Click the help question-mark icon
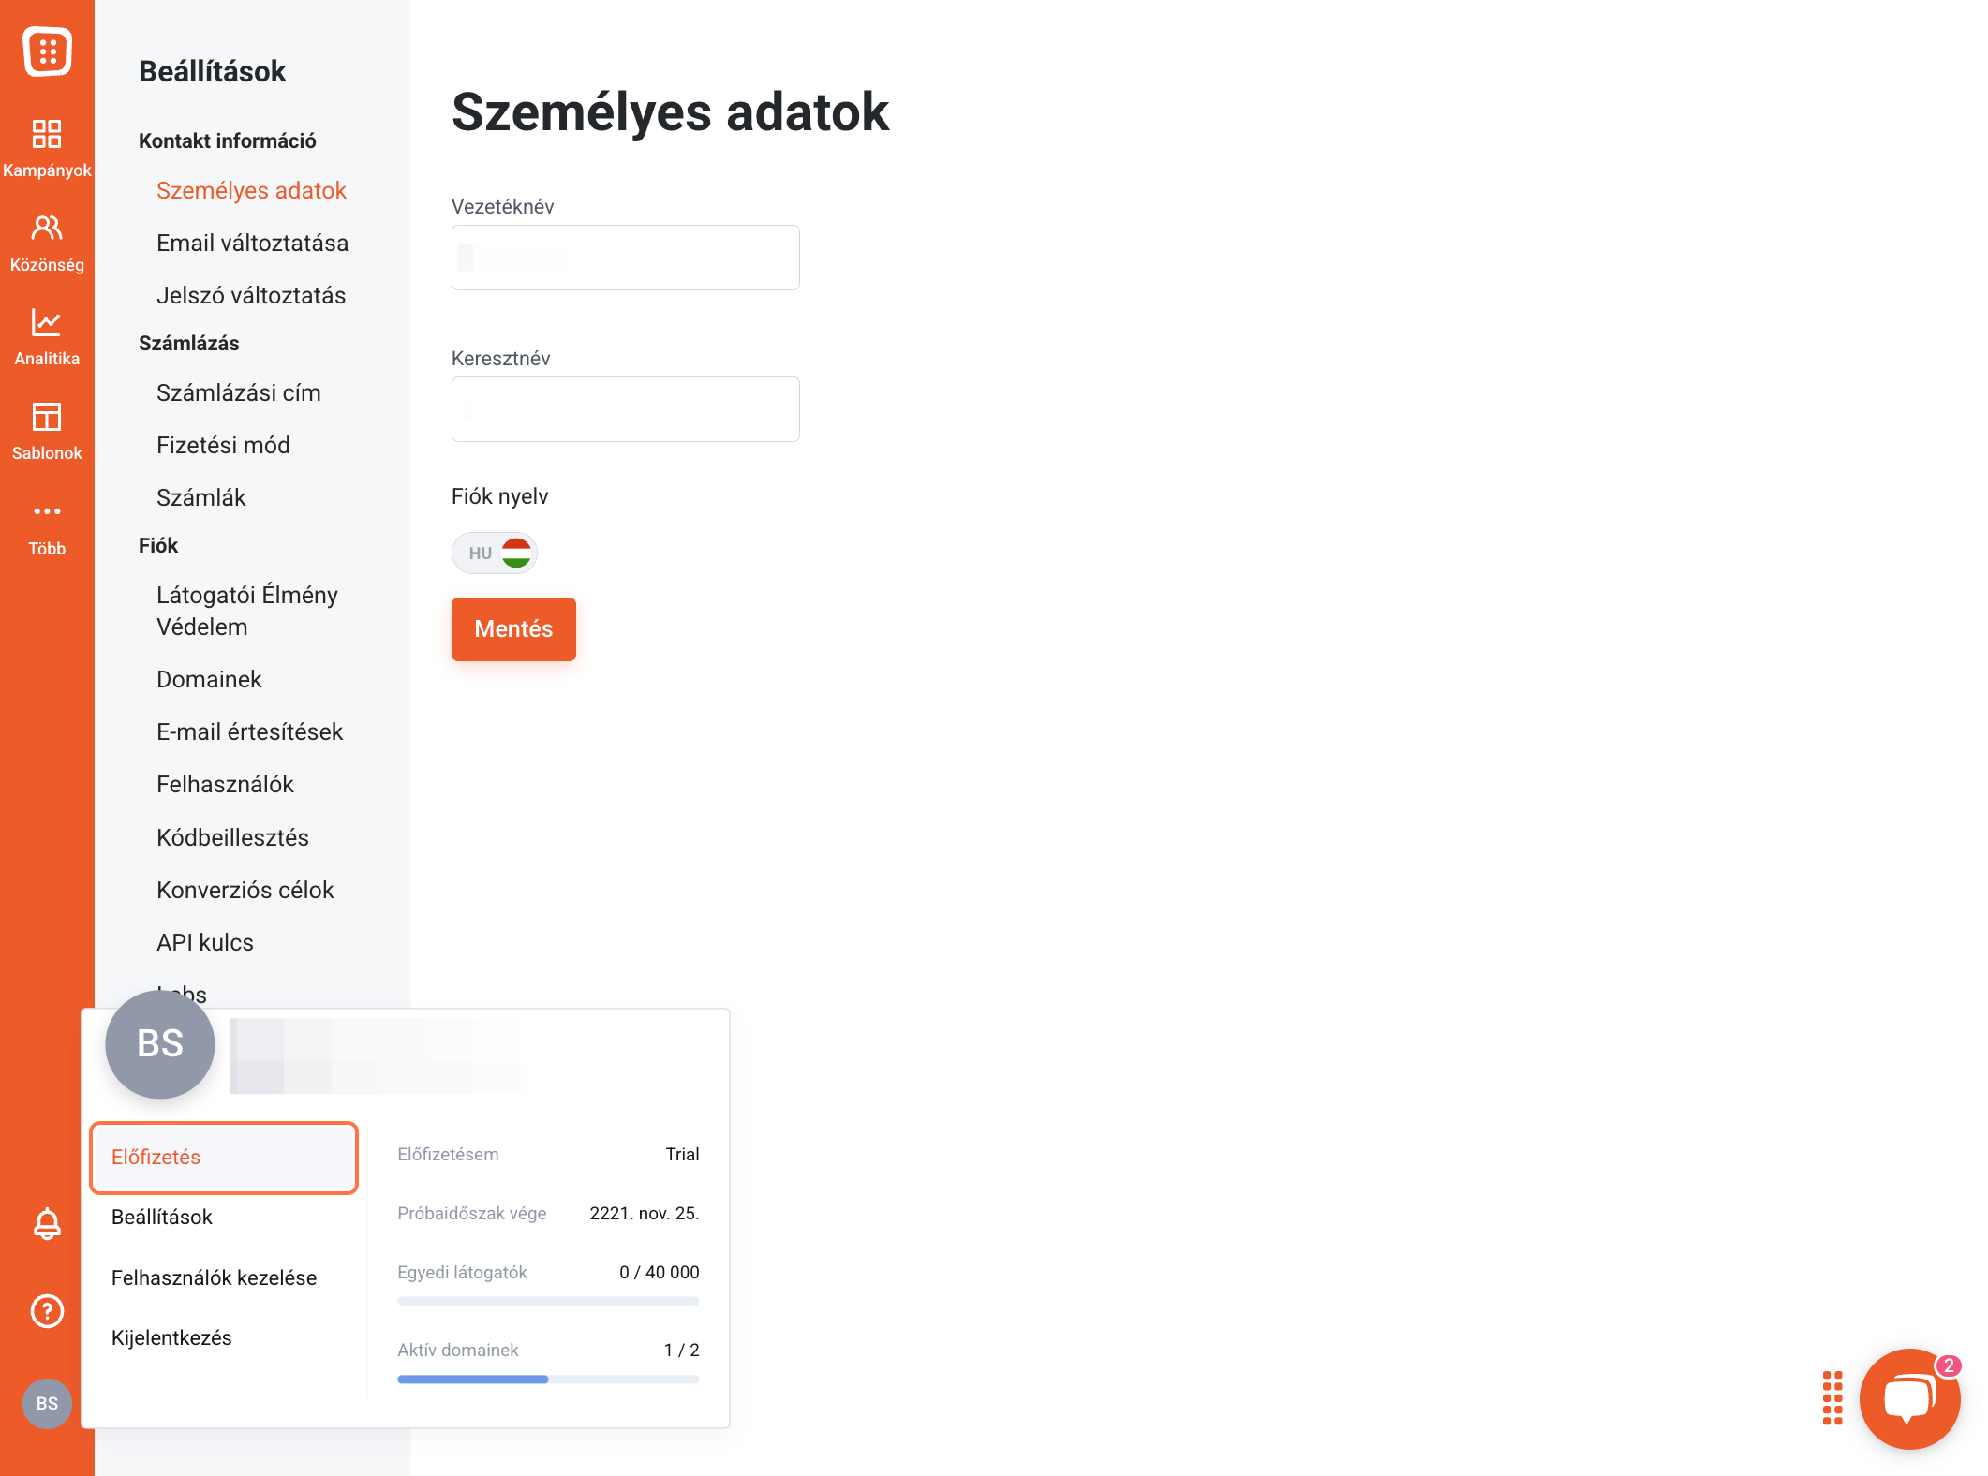This screenshot has height=1476, width=1988. click(47, 1311)
